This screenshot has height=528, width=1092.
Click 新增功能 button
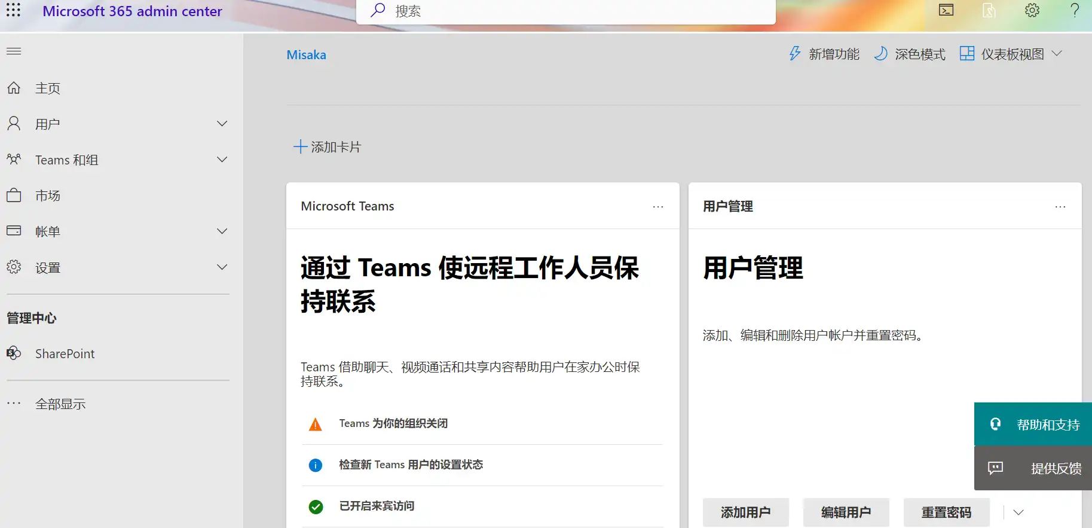tap(824, 54)
